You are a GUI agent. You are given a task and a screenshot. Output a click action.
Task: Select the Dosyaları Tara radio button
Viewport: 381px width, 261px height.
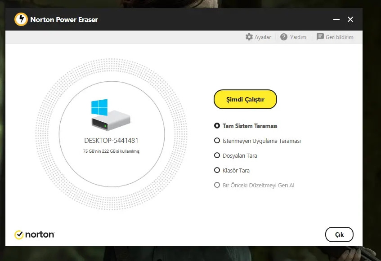point(217,155)
